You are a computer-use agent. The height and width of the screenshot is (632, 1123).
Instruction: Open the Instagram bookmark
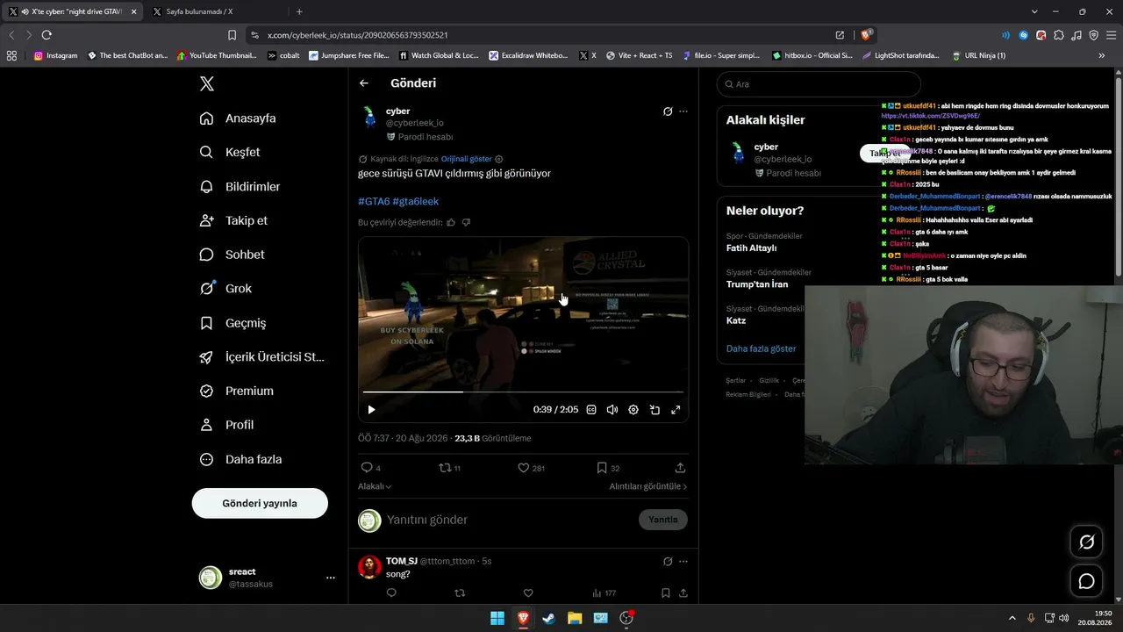[55, 55]
